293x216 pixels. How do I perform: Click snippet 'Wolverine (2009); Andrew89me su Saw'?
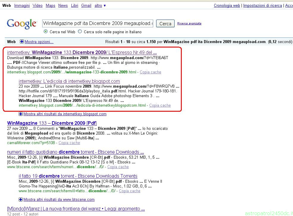[x=53, y=138]
